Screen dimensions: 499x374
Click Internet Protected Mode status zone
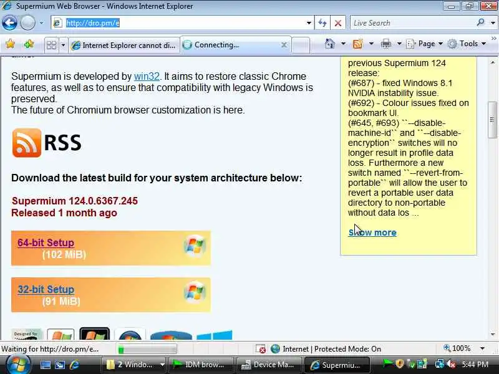tap(326, 349)
